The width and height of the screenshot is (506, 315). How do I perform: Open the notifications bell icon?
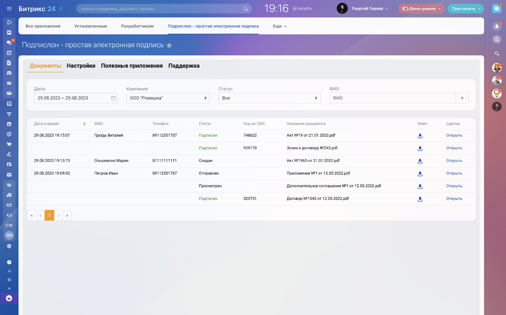click(497, 27)
